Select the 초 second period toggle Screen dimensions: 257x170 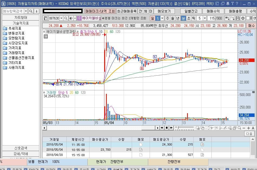[x=188, y=18]
